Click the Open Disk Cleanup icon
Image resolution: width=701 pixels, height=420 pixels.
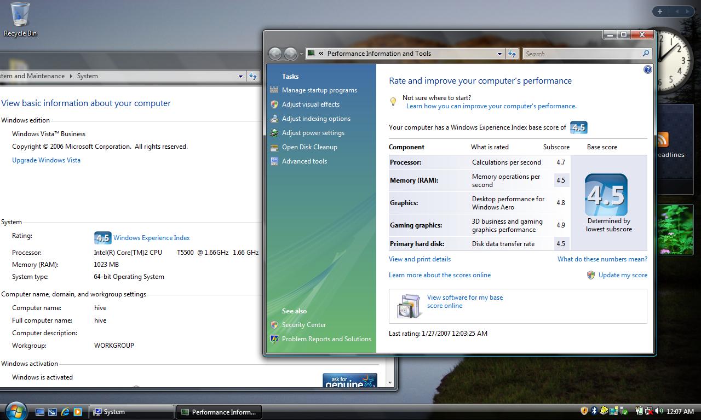274,147
